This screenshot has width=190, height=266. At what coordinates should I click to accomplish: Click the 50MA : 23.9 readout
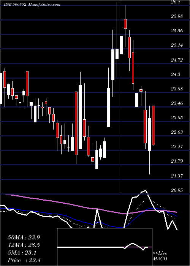pos(24,237)
